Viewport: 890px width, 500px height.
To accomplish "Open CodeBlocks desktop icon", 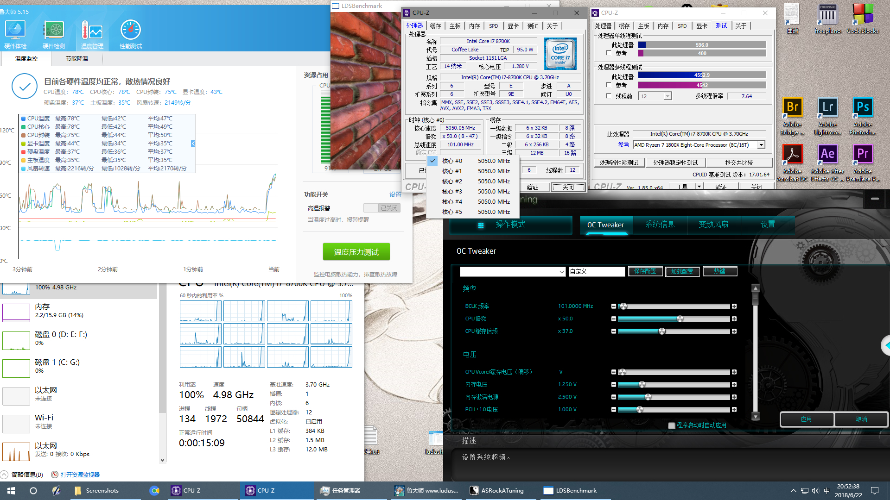I will pyautogui.click(x=863, y=19).
